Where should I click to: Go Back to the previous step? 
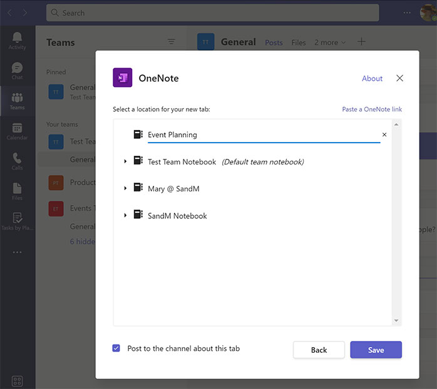click(x=319, y=350)
